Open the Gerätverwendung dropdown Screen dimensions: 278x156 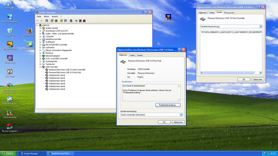coord(181,115)
